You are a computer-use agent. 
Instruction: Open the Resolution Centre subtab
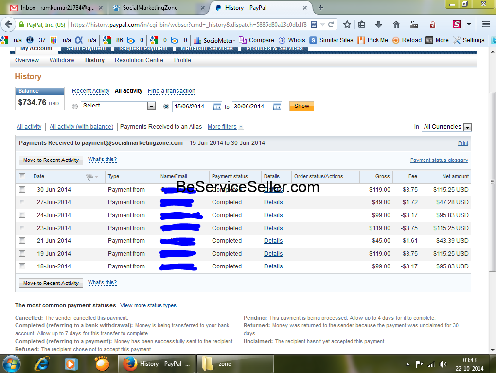(x=139, y=60)
